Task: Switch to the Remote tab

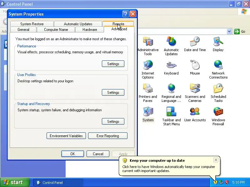Action: 118,24
